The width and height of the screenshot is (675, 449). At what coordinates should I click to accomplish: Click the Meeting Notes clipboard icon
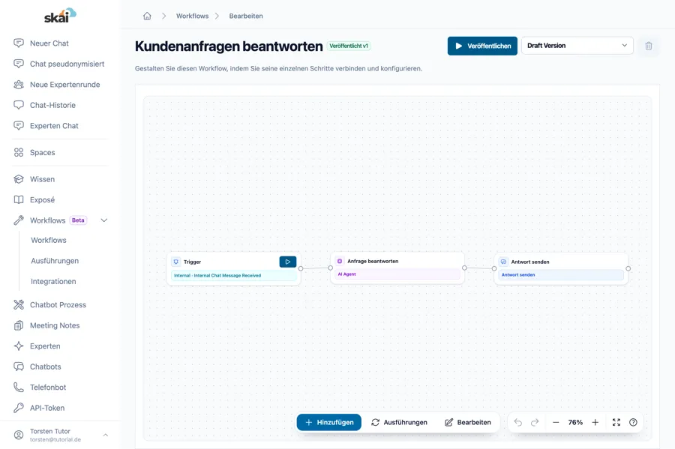(19, 325)
